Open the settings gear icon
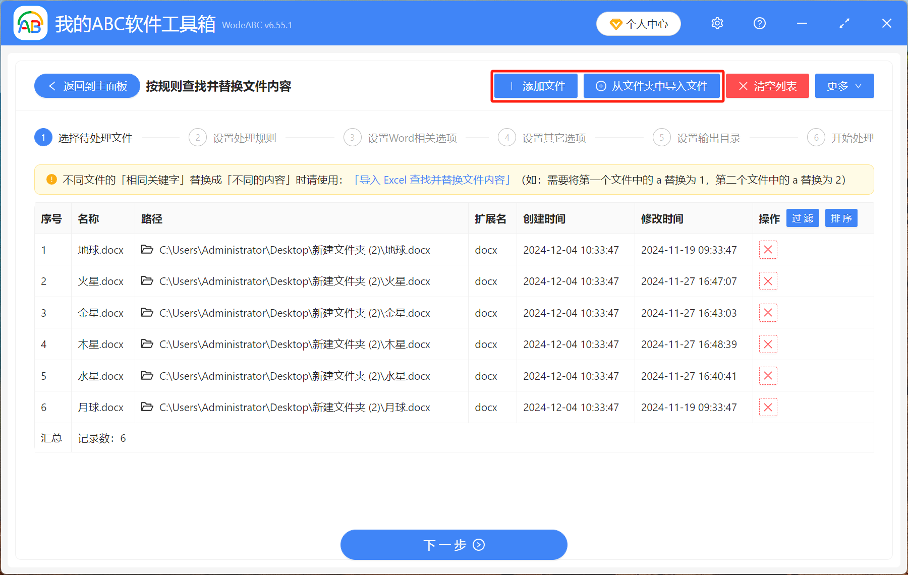This screenshot has width=908, height=575. click(717, 24)
